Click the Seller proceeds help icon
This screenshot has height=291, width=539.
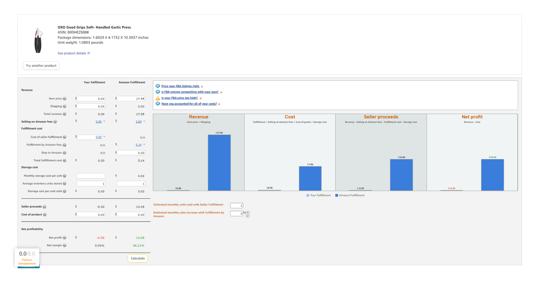click(44, 207)
